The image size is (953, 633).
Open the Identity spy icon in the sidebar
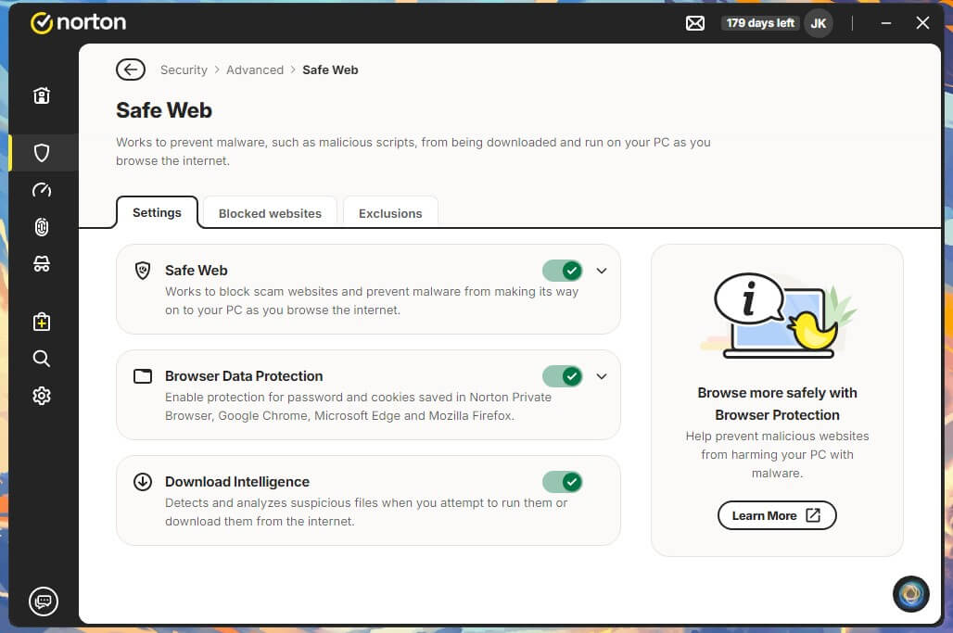pos(42,264)
